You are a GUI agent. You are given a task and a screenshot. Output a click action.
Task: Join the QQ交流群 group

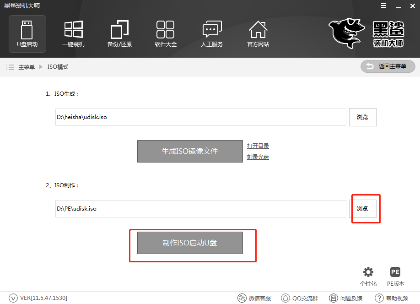300,298
